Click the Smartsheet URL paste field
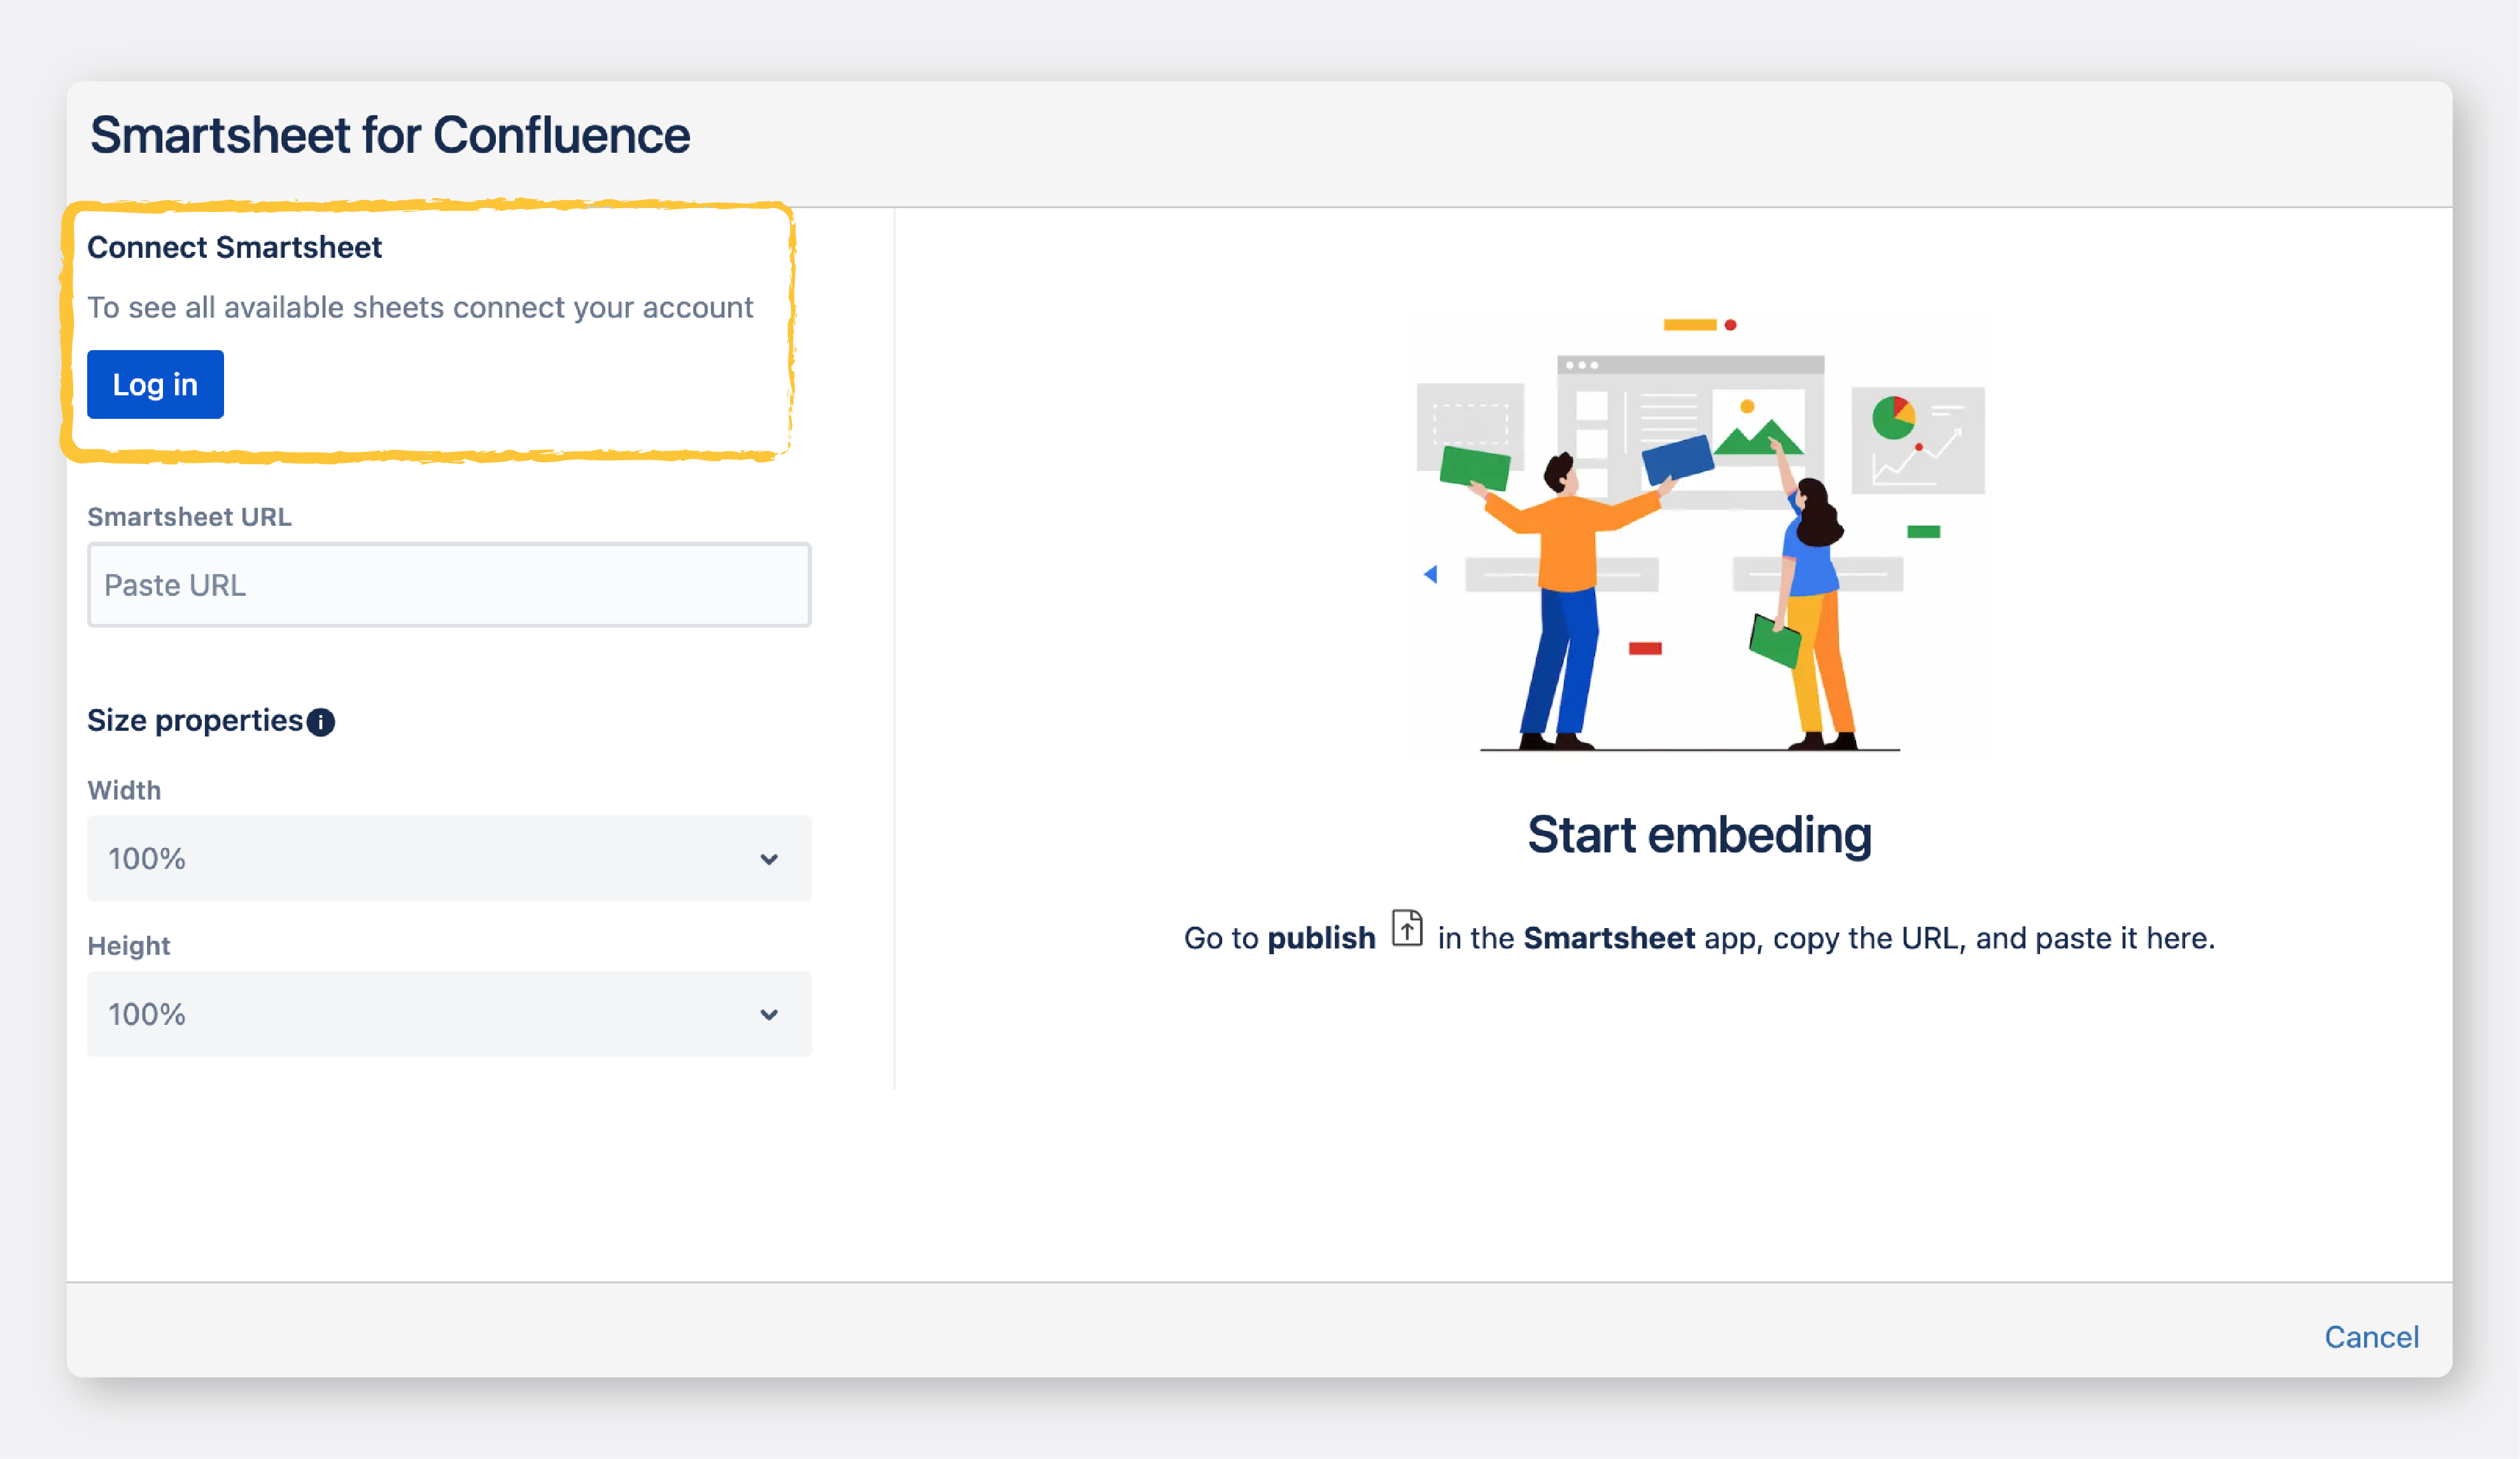The width and height of the screenshot is (2520, 1459). (x=449, y=585)
